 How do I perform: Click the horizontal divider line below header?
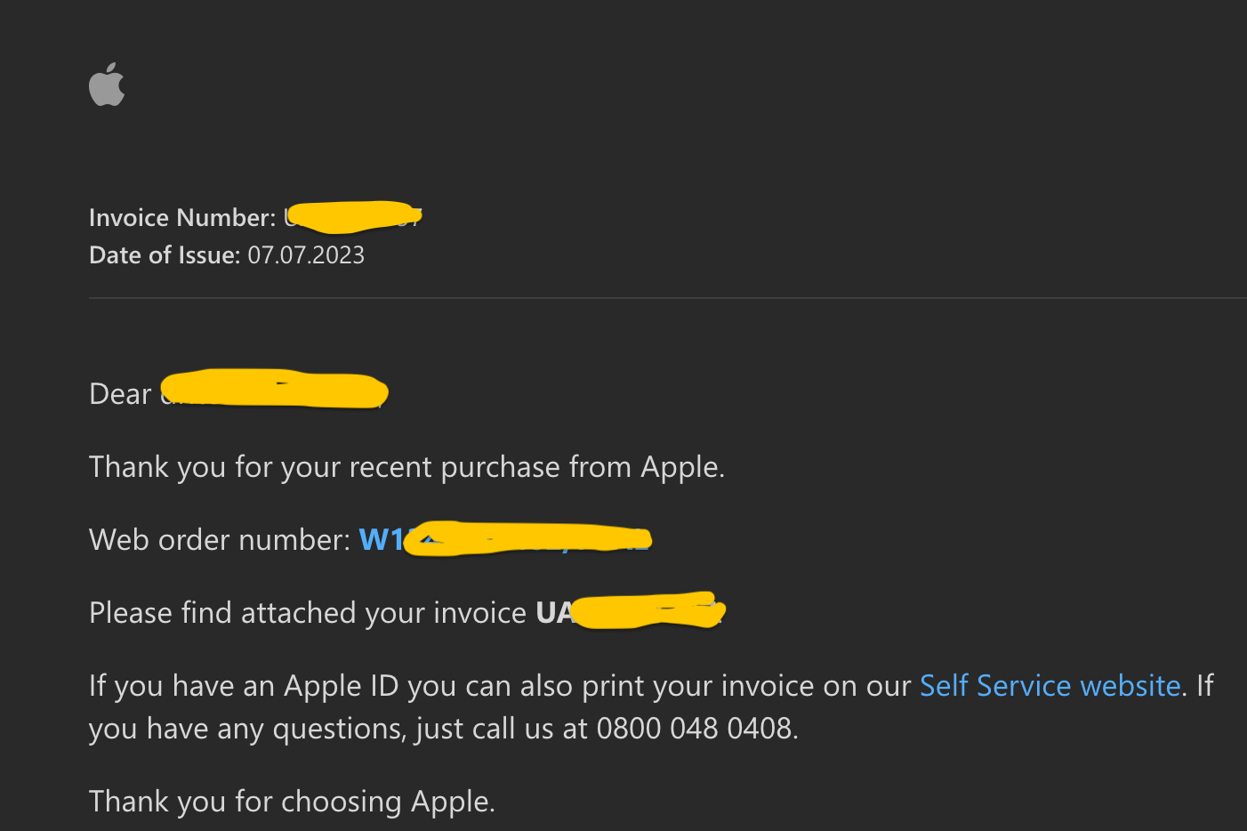pyautogui.click(x=667, y=298)
